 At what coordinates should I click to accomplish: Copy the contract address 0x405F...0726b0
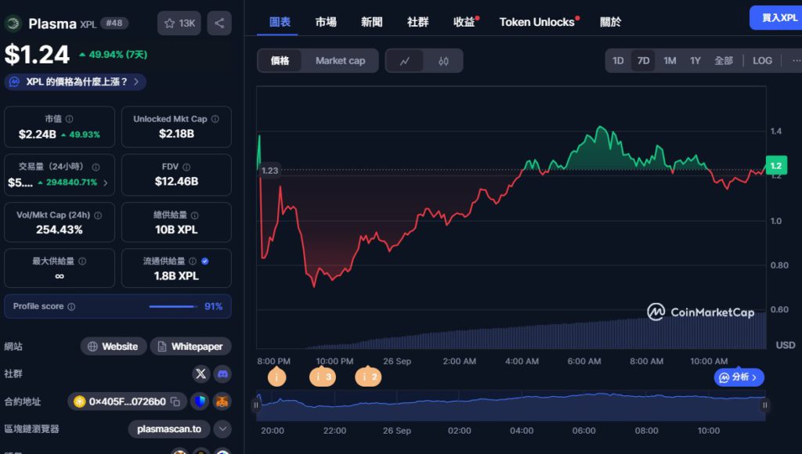tap(175, 402)
